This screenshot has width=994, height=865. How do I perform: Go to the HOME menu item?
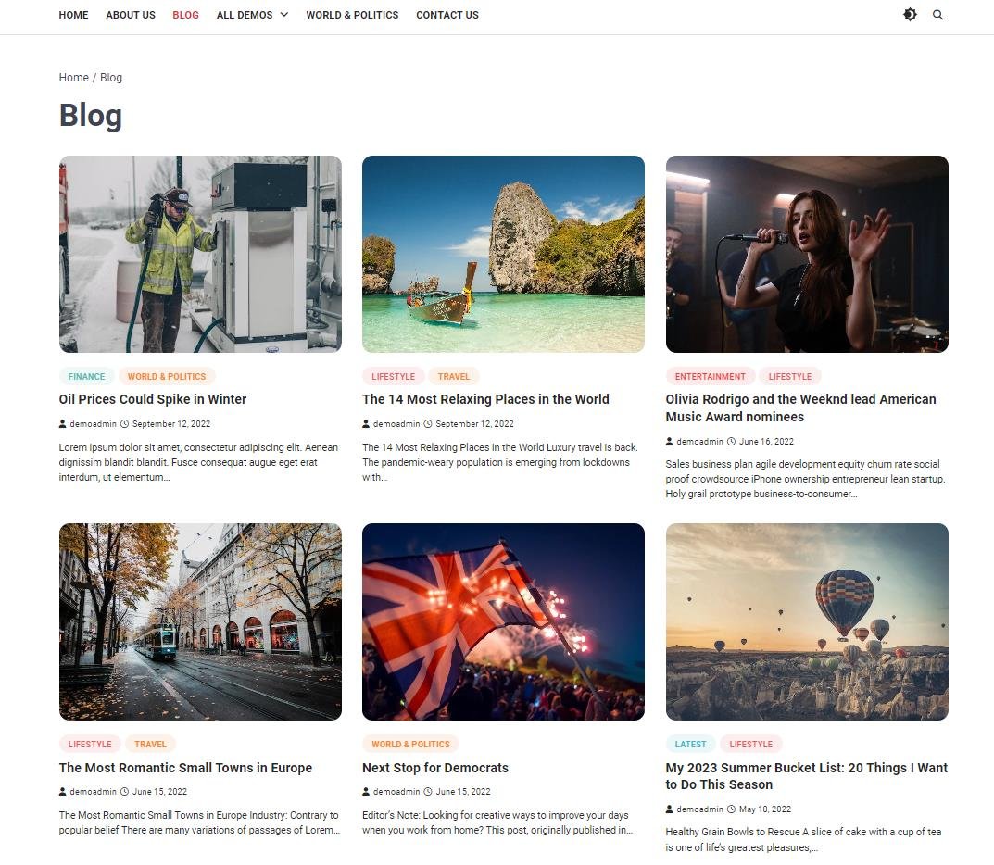pos(73,15)
